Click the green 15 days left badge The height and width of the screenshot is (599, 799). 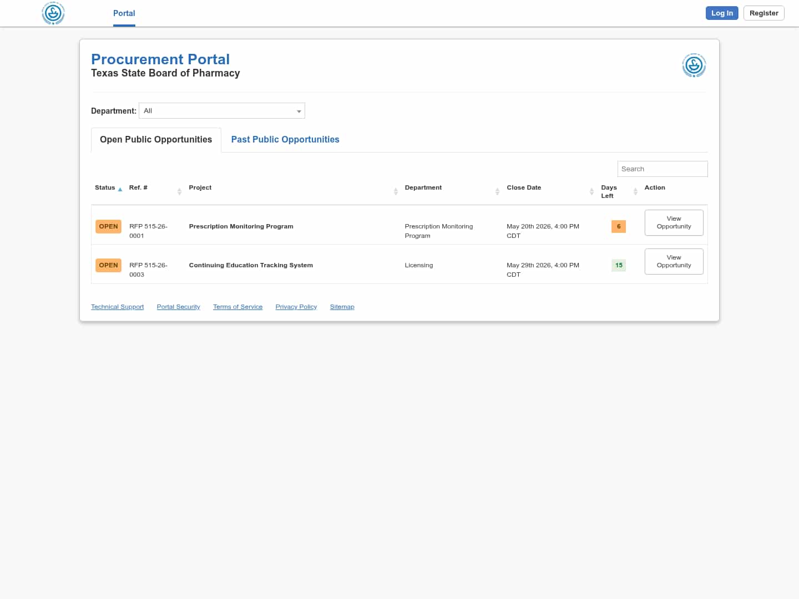point(619,265)
